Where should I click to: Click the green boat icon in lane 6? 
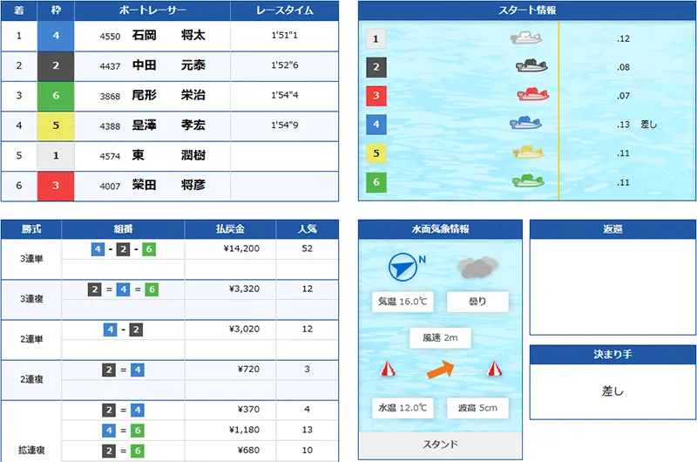coord(528,180)
